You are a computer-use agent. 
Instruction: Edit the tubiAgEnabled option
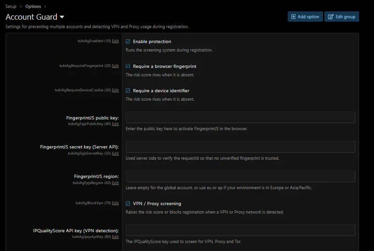[115, 41]
